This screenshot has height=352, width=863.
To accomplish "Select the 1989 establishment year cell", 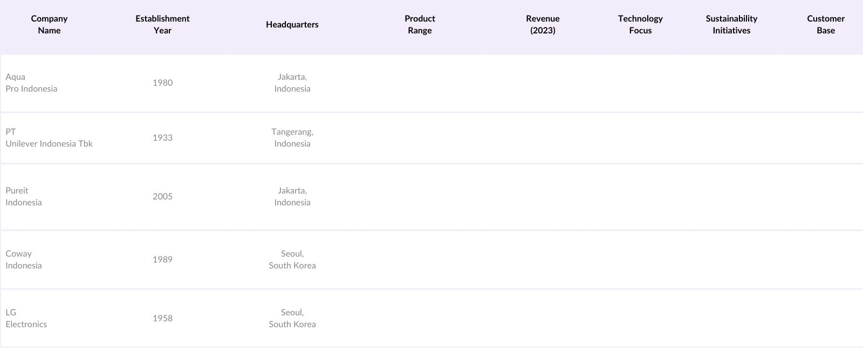I will coord(162,260).
